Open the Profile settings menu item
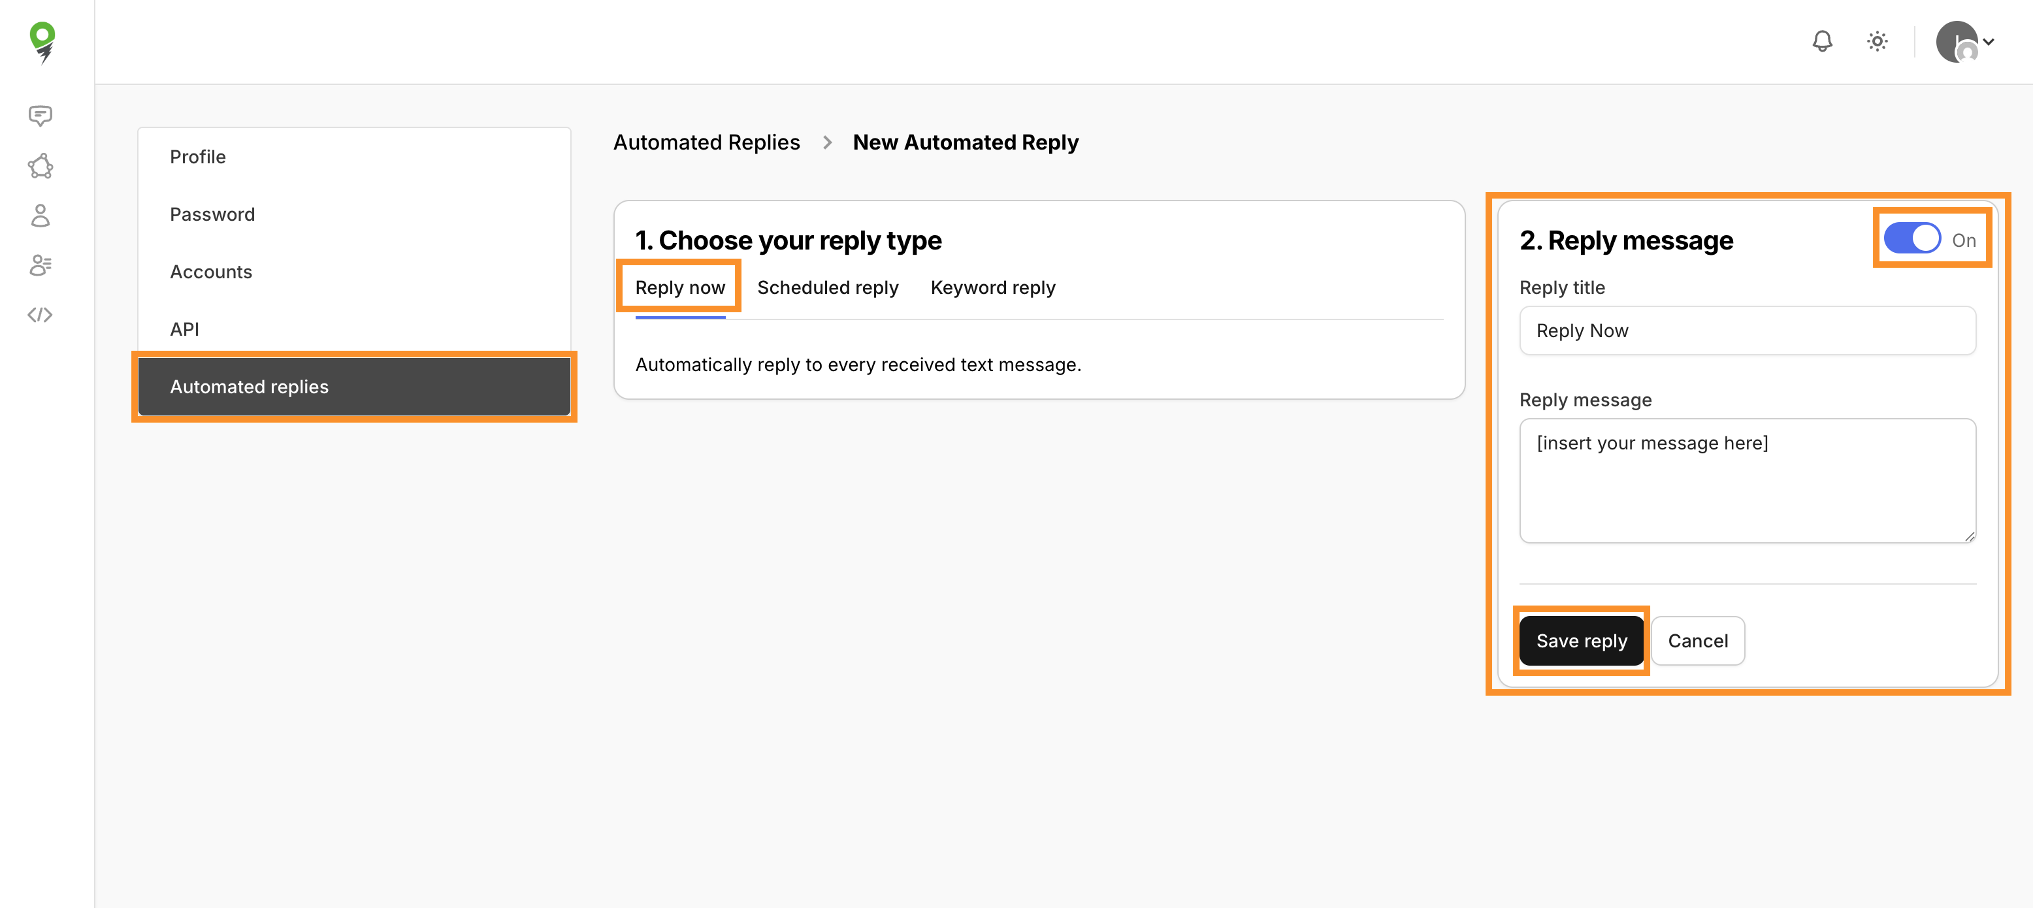Image resolution: width=2033 pixels, height=908 pixels. tap(197, 157)
